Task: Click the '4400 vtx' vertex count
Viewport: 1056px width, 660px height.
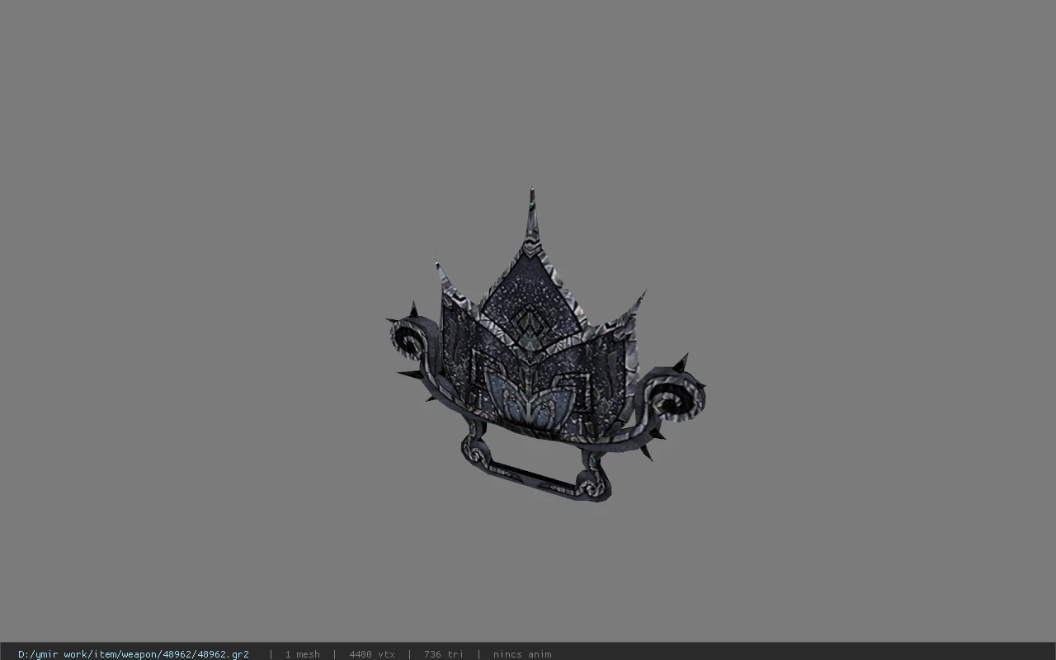Action: coord(372,654)
